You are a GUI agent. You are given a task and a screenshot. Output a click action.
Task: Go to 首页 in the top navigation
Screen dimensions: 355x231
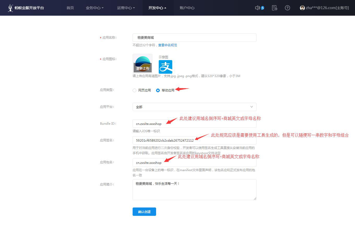click(70, 8)
